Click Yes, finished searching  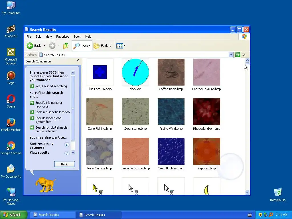coord(48,86)
